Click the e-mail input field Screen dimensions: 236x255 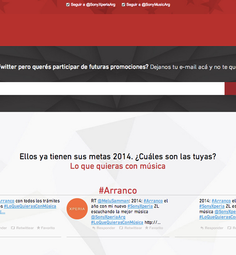pos(112,88)
